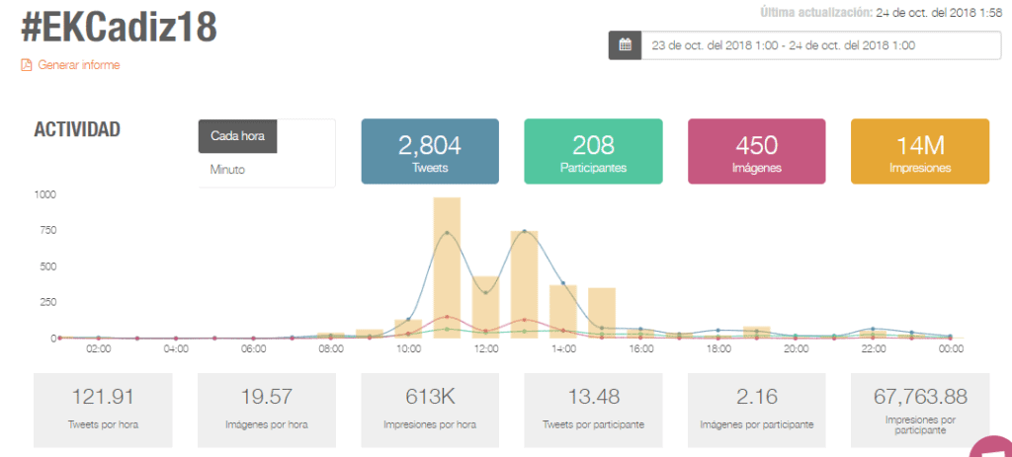Open the calendar icon for date range

[x=625, y=45]
